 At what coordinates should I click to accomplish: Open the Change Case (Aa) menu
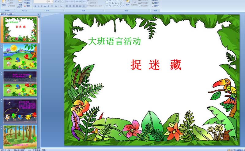point(56,6)
